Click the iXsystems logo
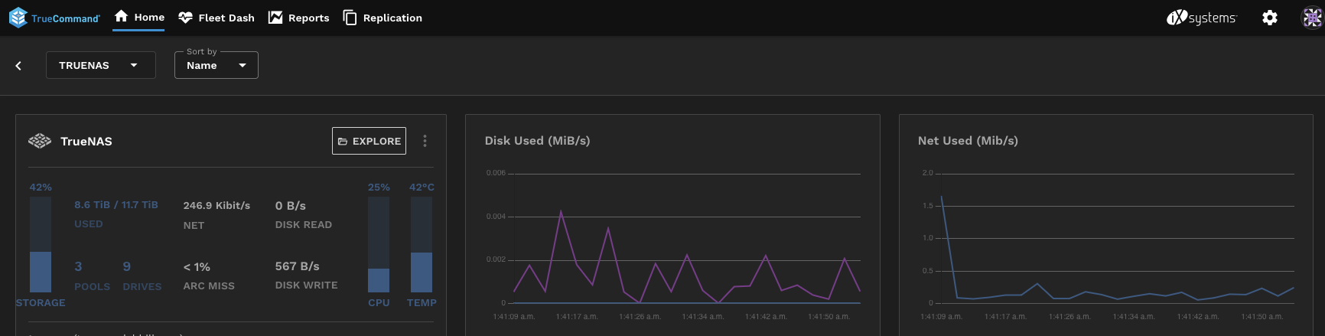This screenshot has width=1325, height=336. coord(1201,18)
